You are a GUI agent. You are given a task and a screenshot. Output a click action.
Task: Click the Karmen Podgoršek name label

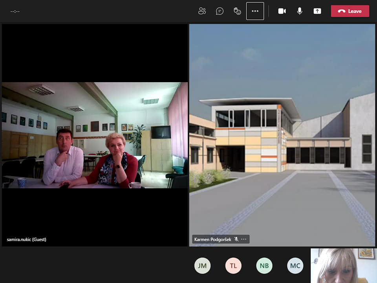tap(212, 239)
